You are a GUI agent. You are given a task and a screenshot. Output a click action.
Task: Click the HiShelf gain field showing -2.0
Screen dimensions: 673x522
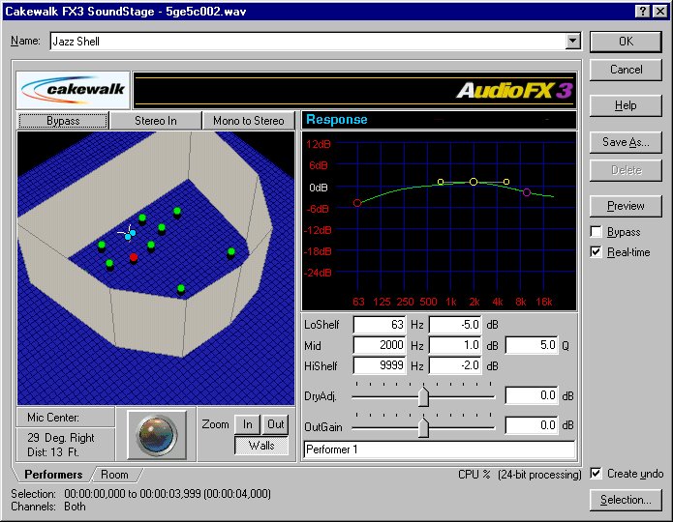[455, 365]
